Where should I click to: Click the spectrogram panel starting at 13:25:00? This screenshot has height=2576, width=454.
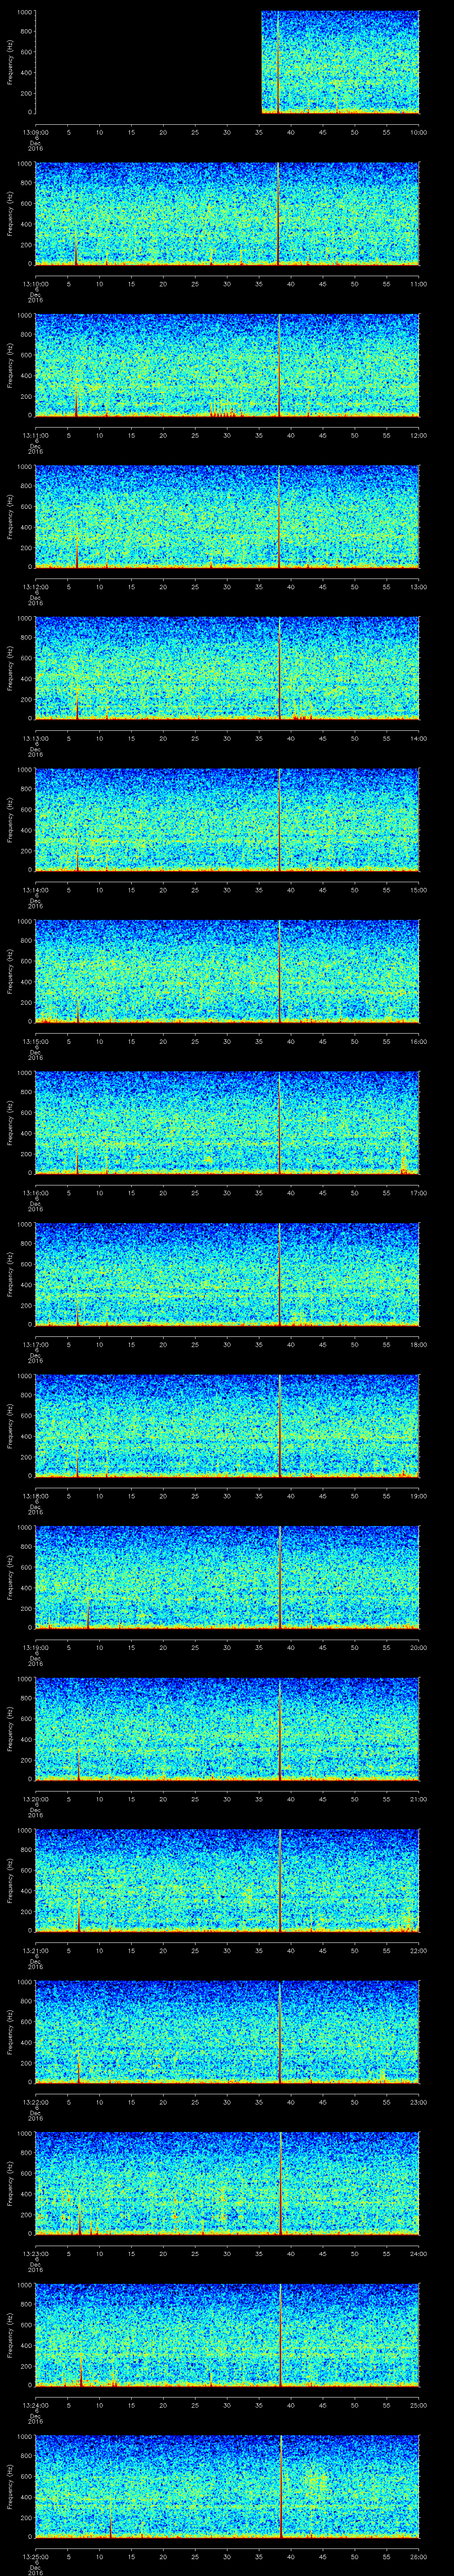[x=227, y=2487]
